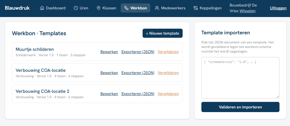This screenshot has width=290, height=126.
Task: Click the Schilderwerk Versie 1.0 details line
Action: (x=51, y=55)
